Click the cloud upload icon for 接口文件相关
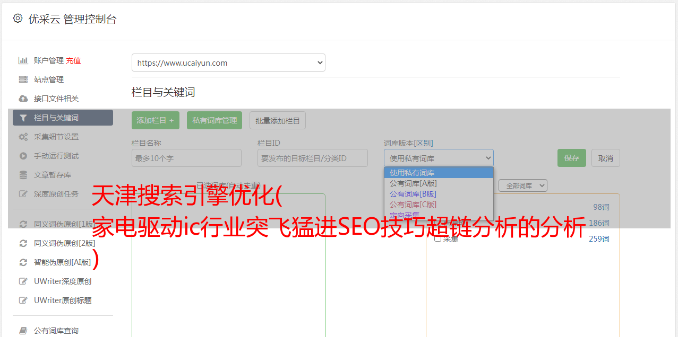Image resolution: width=678 pixels, height=337 pixels. point(23,99)
